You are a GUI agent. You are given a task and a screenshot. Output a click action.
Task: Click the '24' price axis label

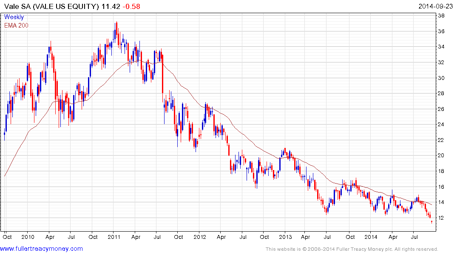tap(441, 125)
